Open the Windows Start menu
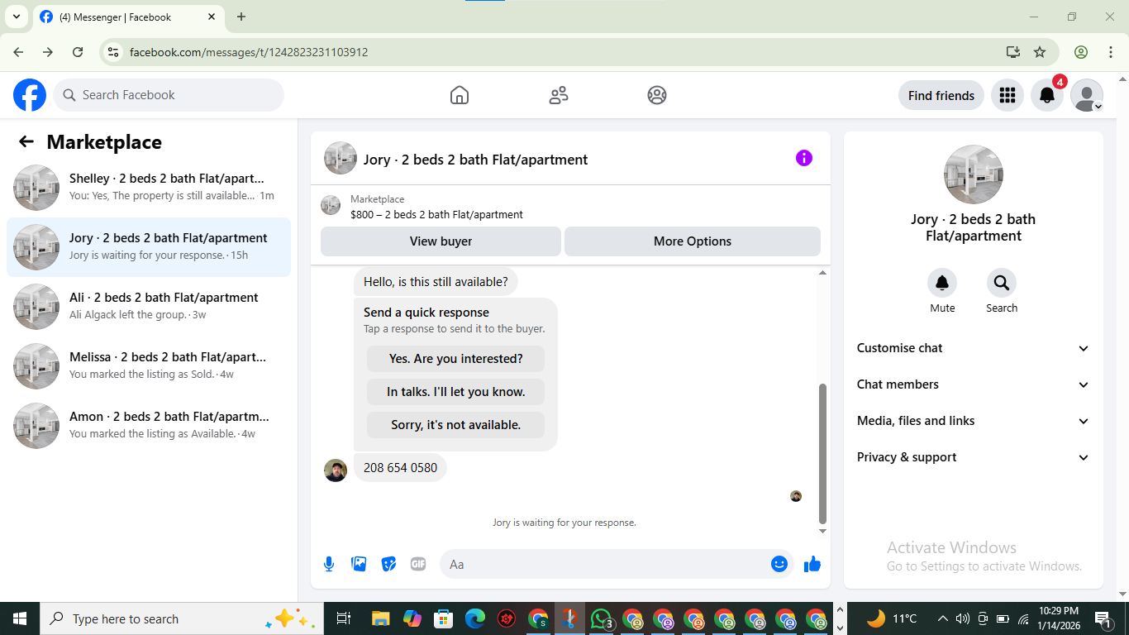 click(x=19, y=618)
